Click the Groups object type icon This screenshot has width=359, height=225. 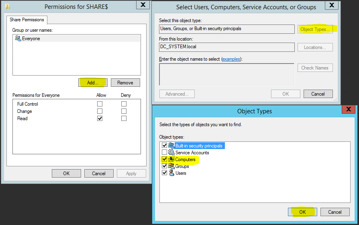tap(171, 166)
